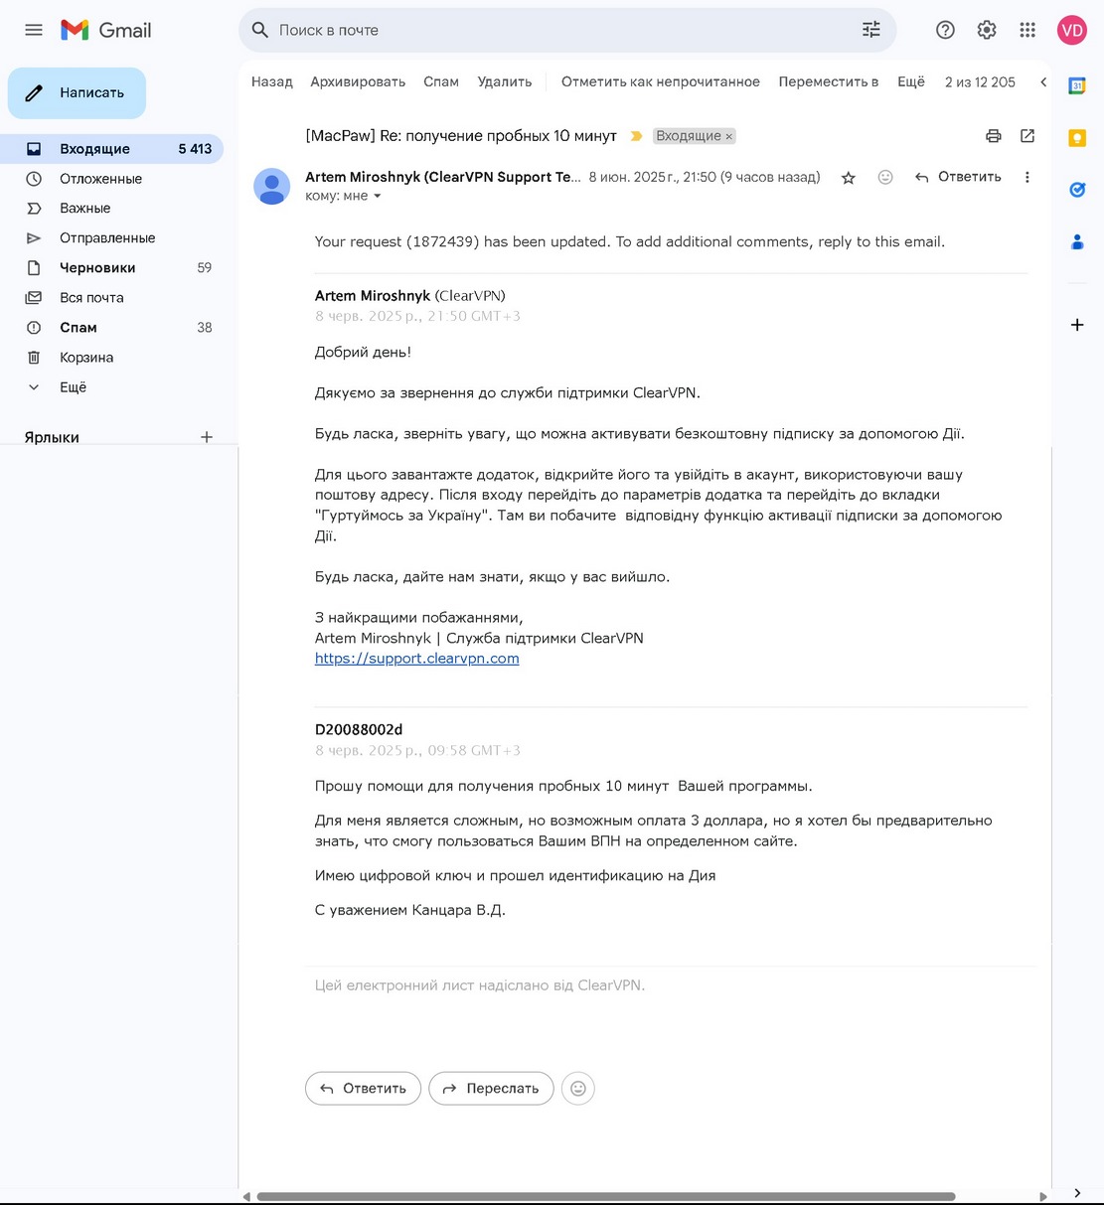Screen dimensions: 1104x1205
Task: Open the Google apps grid
Action: 1027,30
